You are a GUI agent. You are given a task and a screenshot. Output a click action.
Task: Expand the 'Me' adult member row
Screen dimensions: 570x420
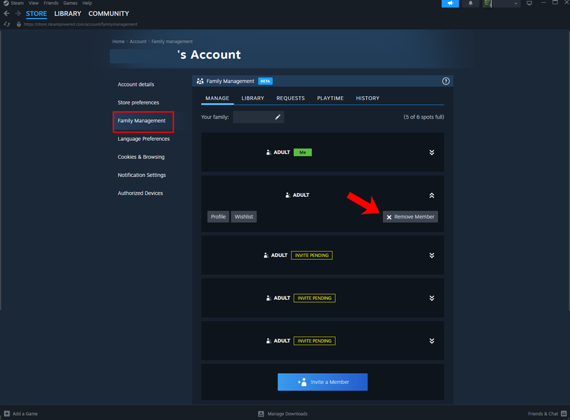pos(431,153)
